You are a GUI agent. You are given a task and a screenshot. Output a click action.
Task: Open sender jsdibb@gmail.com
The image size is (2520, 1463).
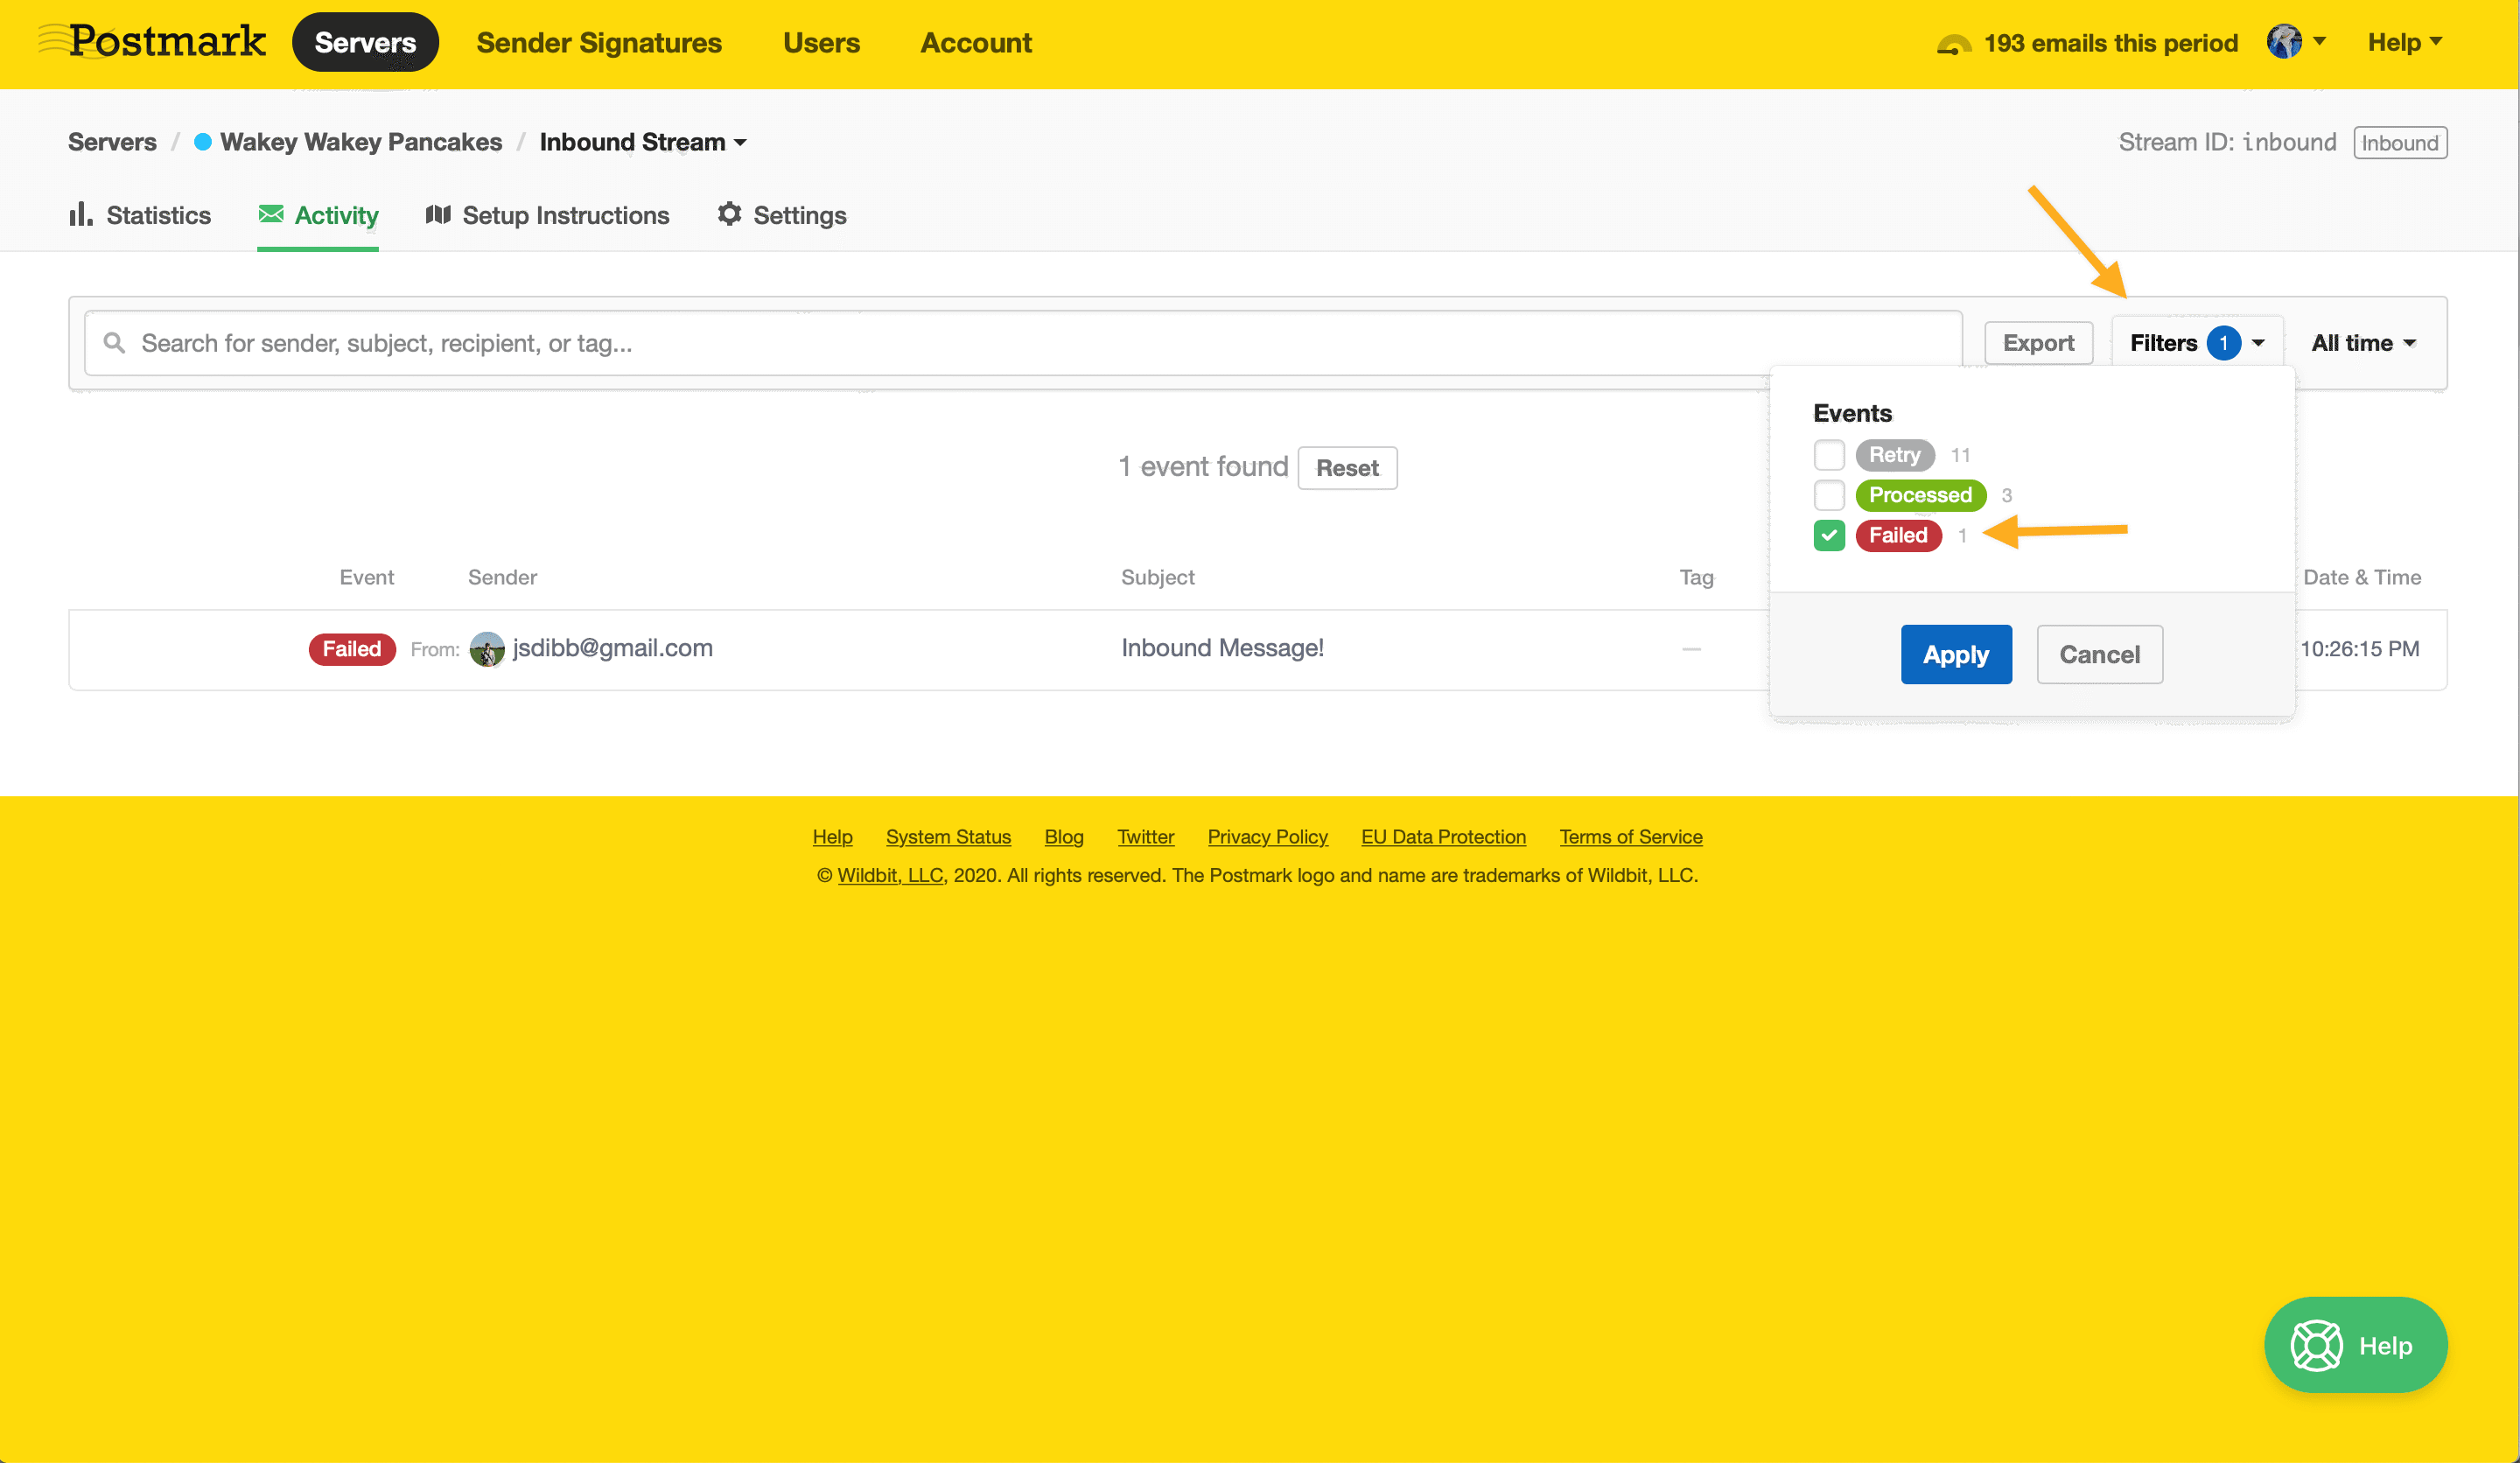[612, 648]
